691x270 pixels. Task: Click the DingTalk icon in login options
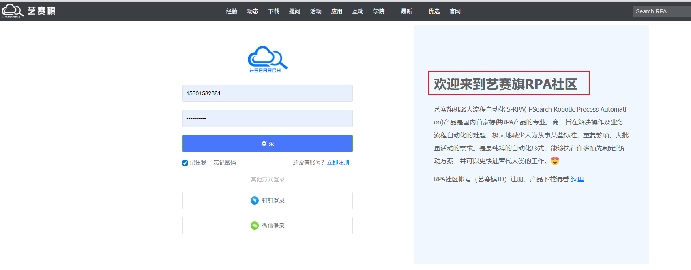[255, 200]
